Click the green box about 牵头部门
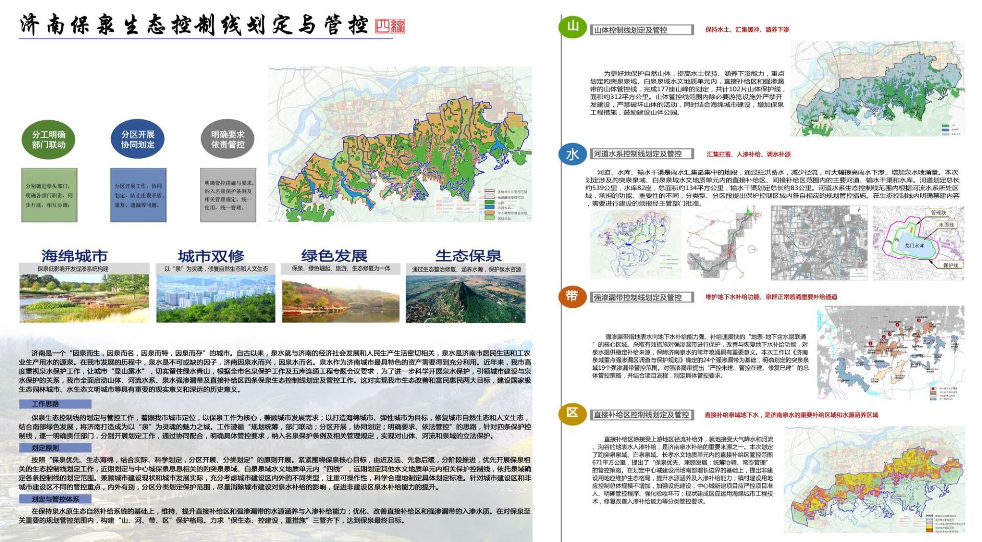The height and width of the screenshot is (542, 982). (49, 195)
